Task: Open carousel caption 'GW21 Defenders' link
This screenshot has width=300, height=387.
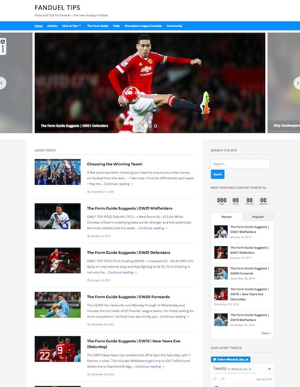Action: pos(74,125)
